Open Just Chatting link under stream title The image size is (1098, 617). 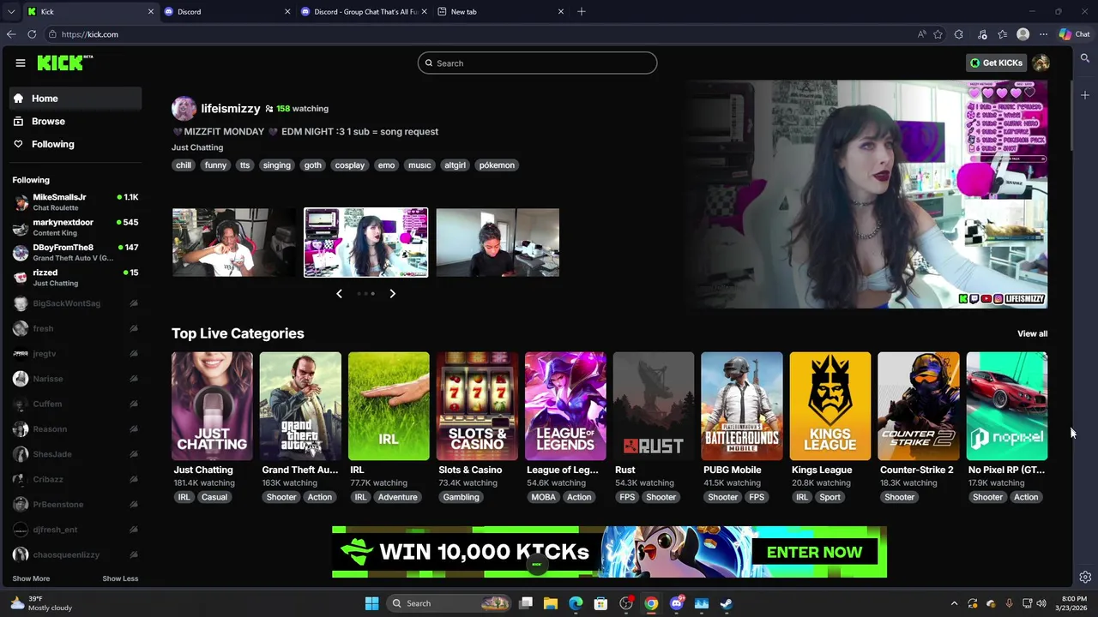coord(197,147)
